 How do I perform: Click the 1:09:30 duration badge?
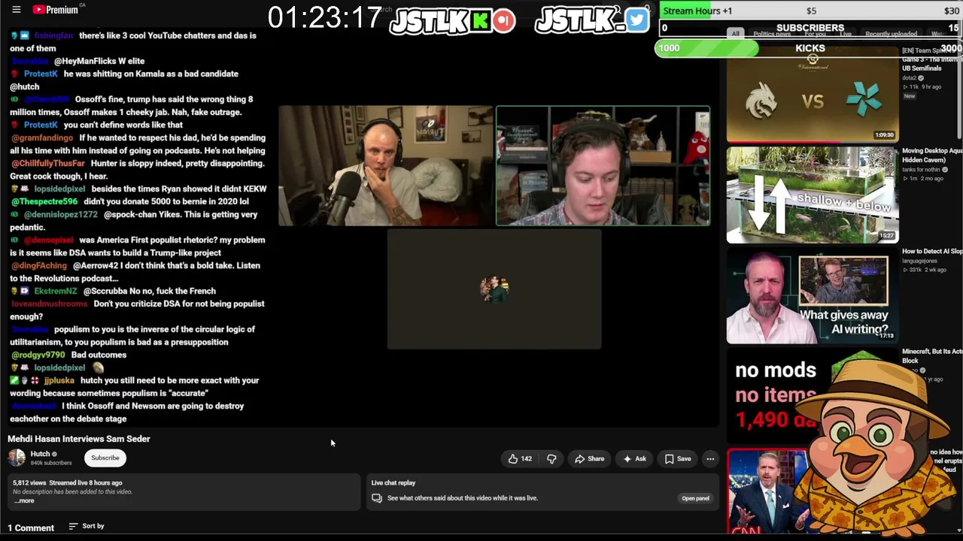click(x=884, y=134)
